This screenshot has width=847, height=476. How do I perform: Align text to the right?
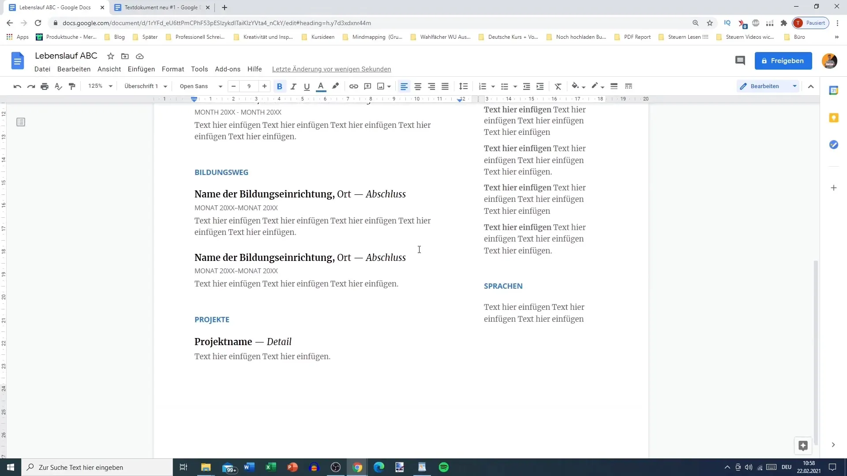click(x=431, y=86)
